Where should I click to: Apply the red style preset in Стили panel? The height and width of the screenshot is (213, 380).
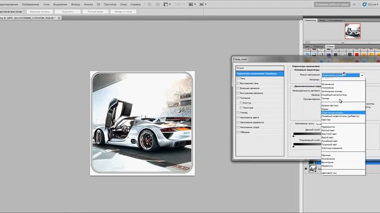pos(357,54)
